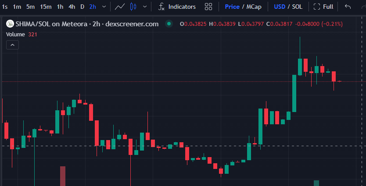Open the timeframe dropdown arrow
The width and height of the screenshot is (366, 186).
point(104,7)
